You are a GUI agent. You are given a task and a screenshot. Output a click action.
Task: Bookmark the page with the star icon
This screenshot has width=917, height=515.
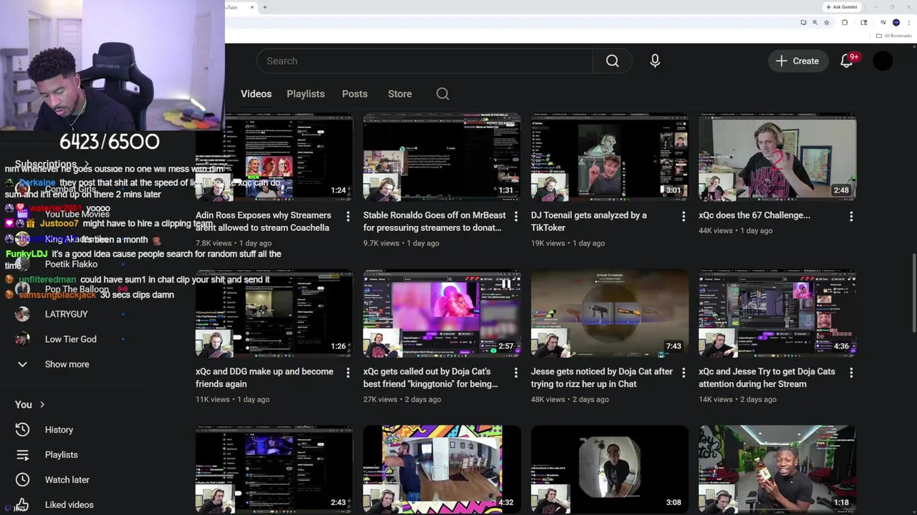(x=826, y=22)
